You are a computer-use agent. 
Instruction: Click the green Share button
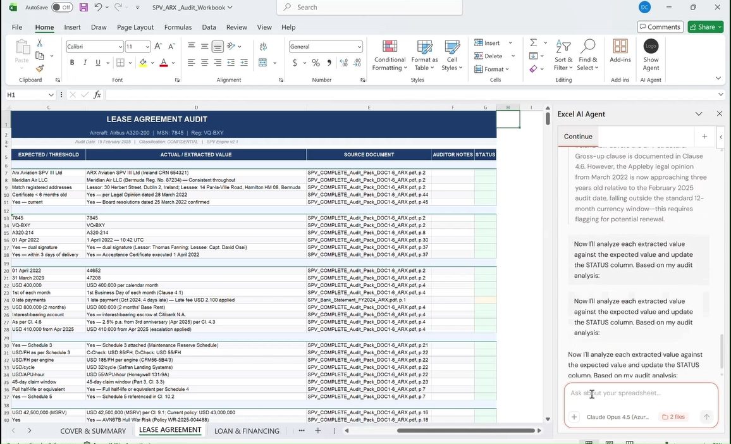click(705, 27)
